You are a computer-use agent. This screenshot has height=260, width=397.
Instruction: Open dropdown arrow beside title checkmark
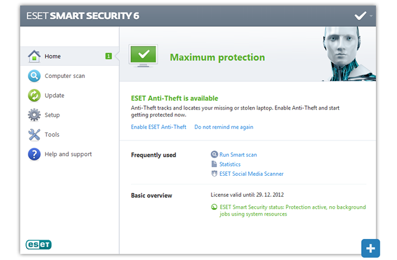[x=371, y=16]
